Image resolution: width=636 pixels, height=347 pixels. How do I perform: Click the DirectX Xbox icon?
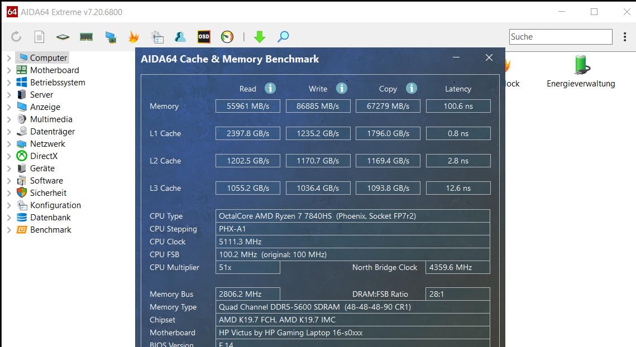pos(21,156)
